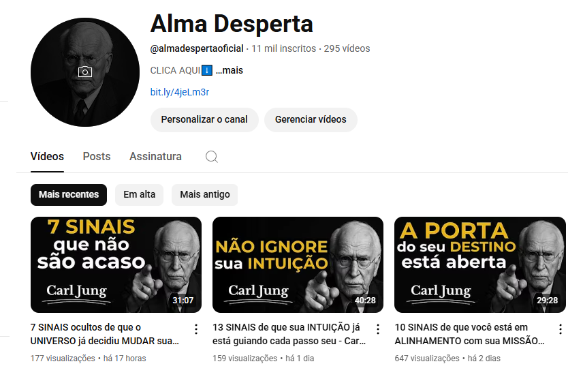Switch to the Posts tab

point(97,156)
